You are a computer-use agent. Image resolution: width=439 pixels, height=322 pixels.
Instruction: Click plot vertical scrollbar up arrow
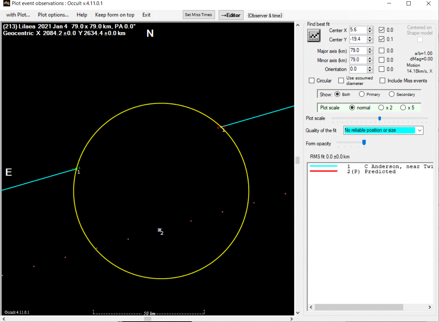pyautogui.click(x=297, y=25)
